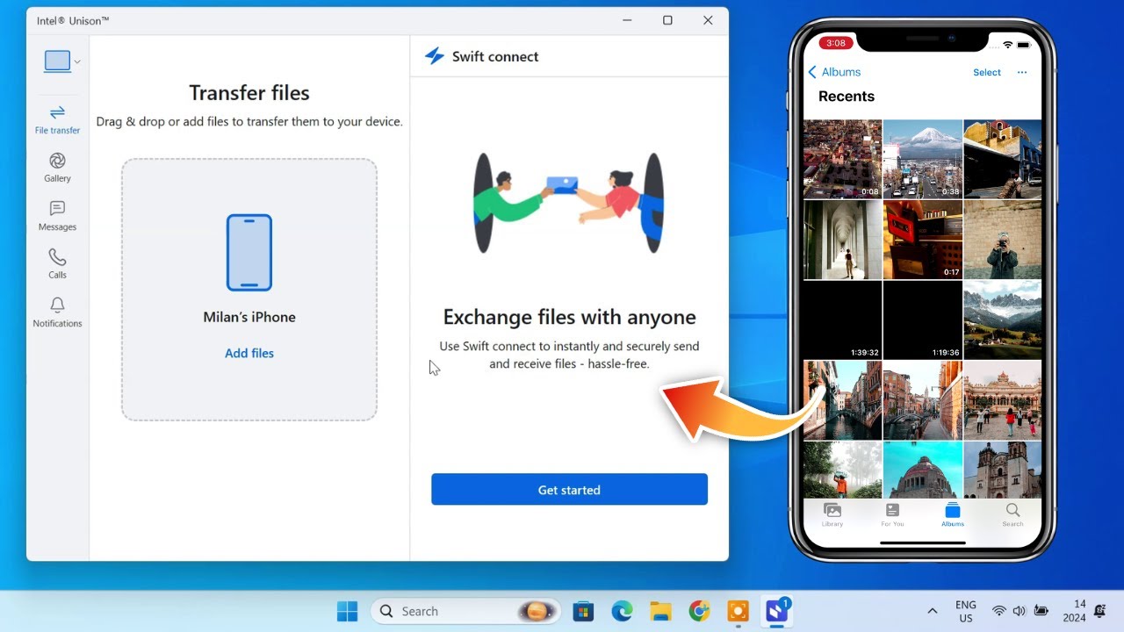
Task: Launch Google Chrome from the taskbar
Action: point(699,611)
